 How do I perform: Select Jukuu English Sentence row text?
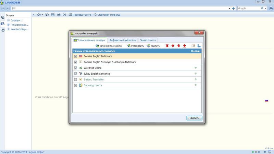coord(97,74)
